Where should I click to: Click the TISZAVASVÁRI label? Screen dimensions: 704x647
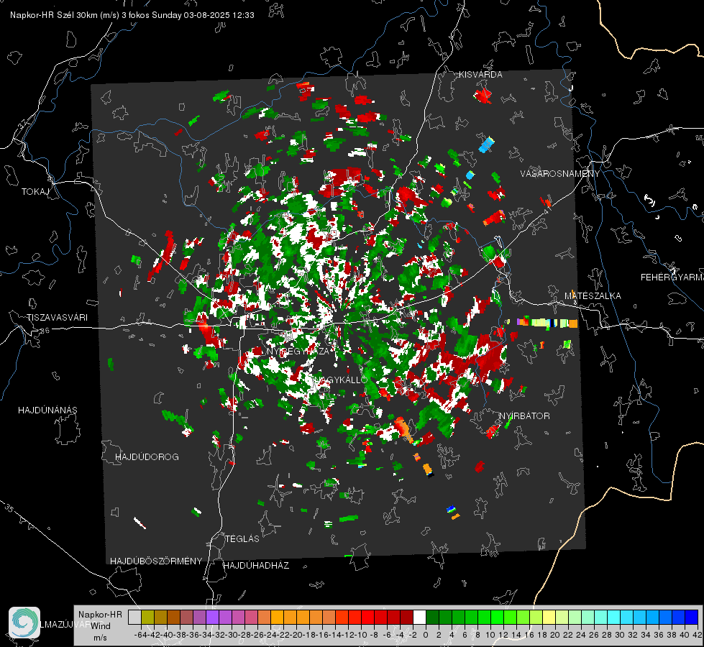click(x=57, y=318)
